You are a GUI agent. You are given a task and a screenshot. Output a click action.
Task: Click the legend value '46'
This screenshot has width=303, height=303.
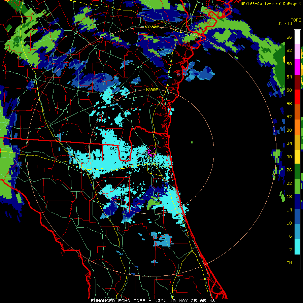tap(289, 104)
